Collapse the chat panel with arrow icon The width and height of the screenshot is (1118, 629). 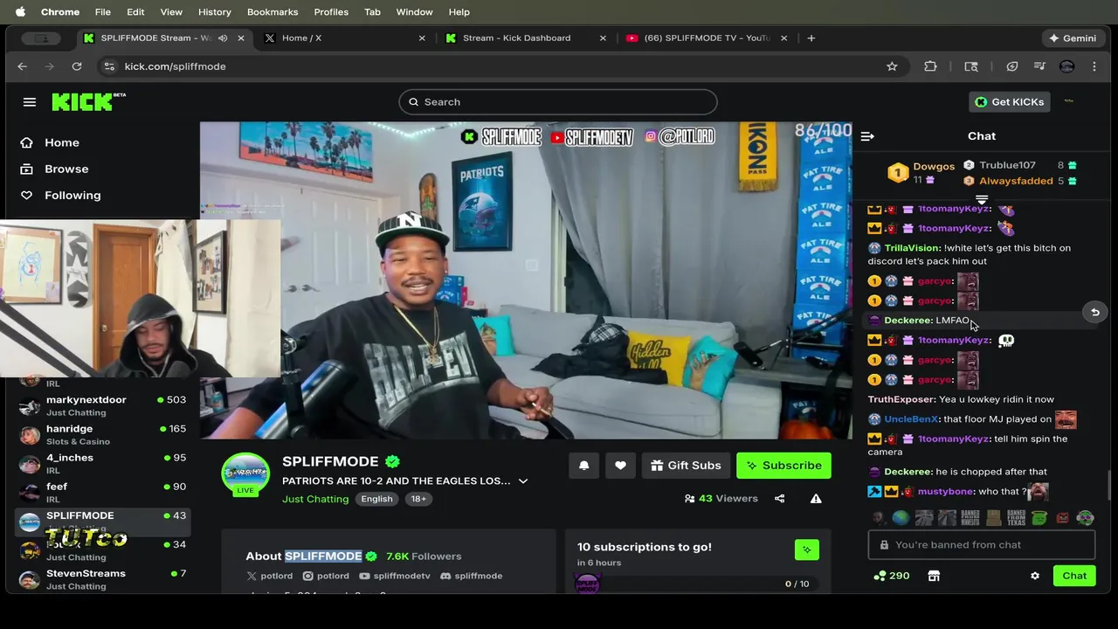[x=867, y=136]
